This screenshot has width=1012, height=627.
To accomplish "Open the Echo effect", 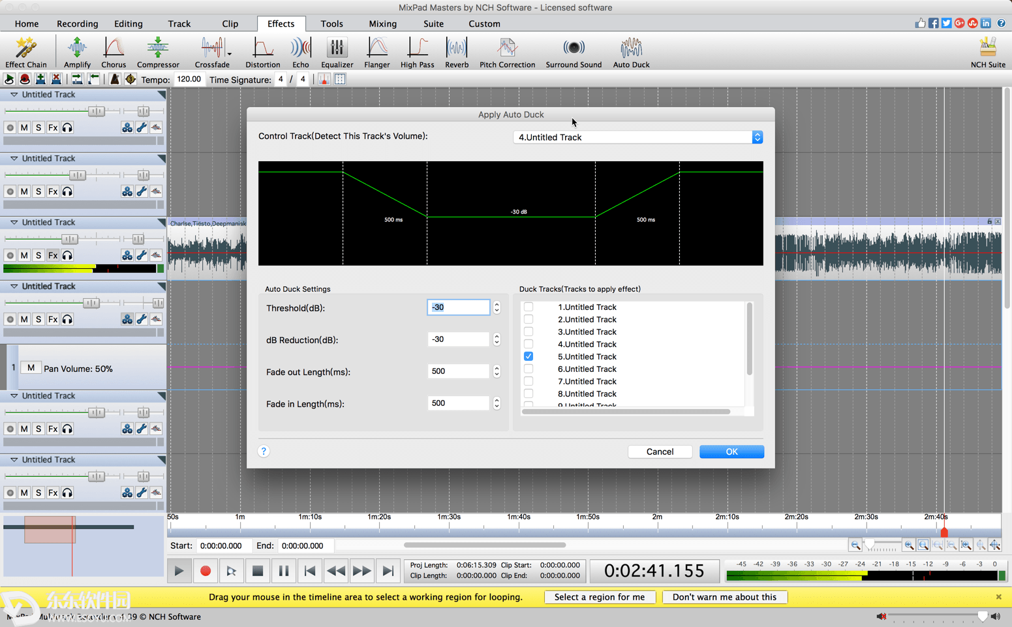I will (x=301, y=52).
